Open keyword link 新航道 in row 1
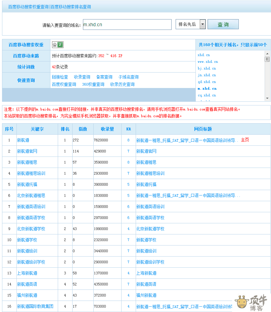 click(x=23, y=140)
